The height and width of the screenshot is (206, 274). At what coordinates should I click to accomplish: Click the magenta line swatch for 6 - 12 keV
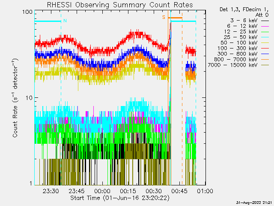[x=265, y=26]
